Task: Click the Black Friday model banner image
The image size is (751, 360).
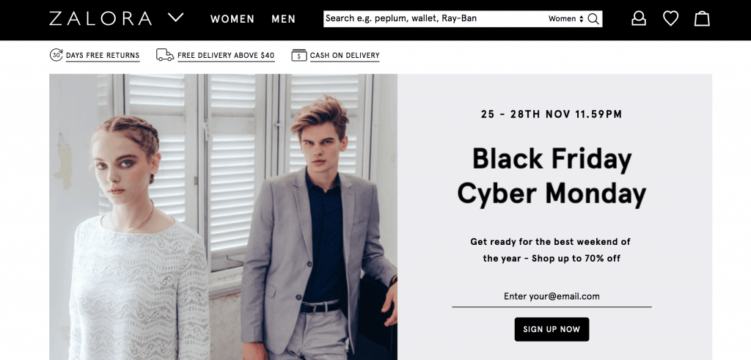Action: (223, 217)
